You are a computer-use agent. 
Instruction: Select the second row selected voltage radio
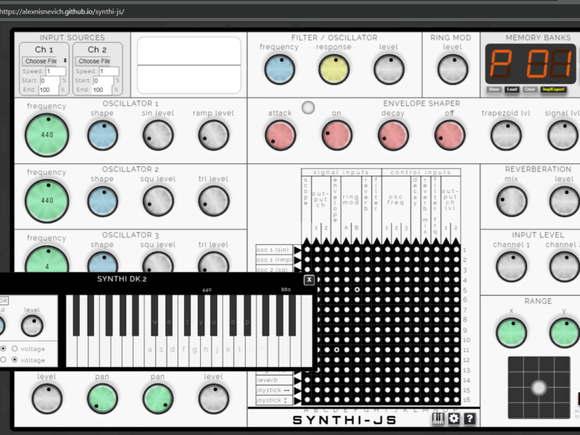(x=14, y=360)
